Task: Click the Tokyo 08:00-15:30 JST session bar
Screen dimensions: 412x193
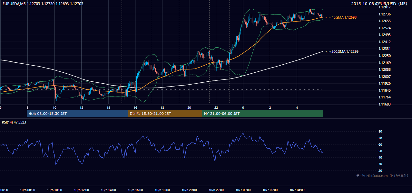Action: 77,114
